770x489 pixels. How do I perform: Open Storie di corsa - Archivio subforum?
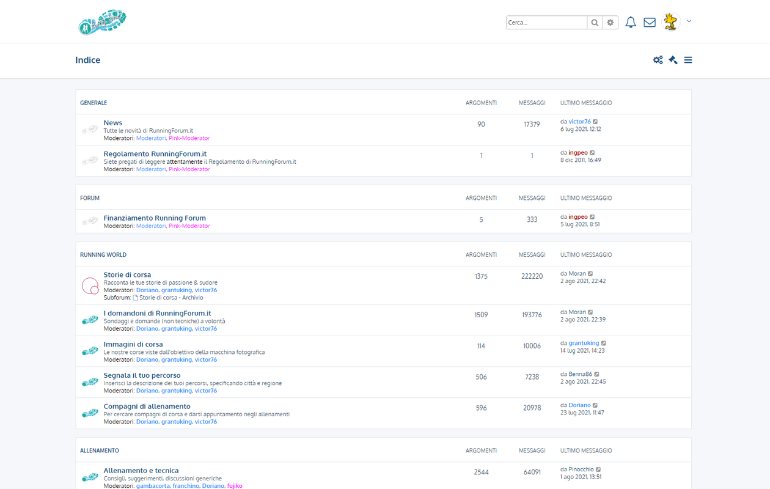pyautogui.click(x=171, y=298)
